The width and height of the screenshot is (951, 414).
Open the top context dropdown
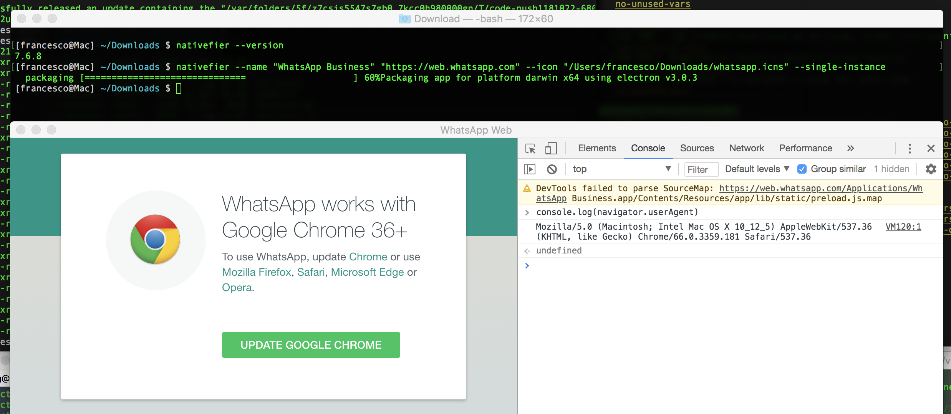[x=622, y=169]
